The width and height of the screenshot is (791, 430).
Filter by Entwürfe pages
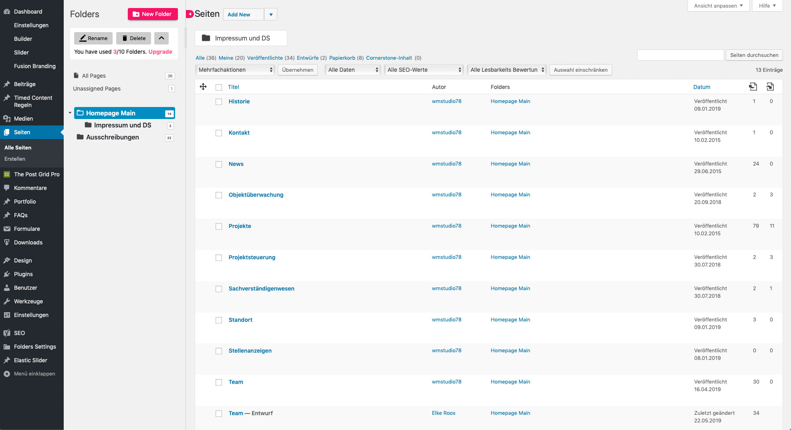307,58
